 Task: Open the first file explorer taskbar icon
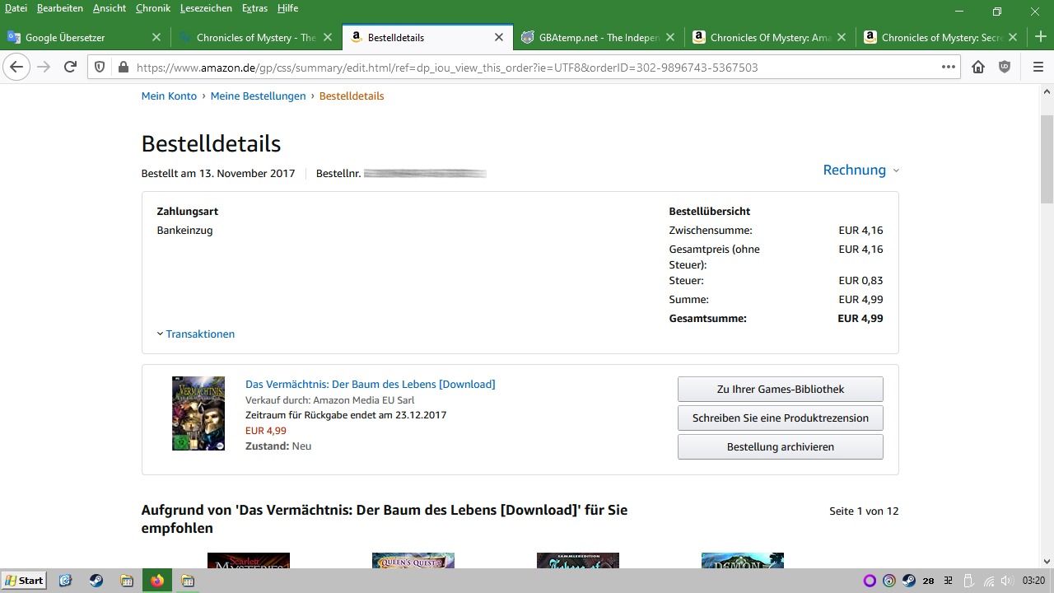coord(126,581)
